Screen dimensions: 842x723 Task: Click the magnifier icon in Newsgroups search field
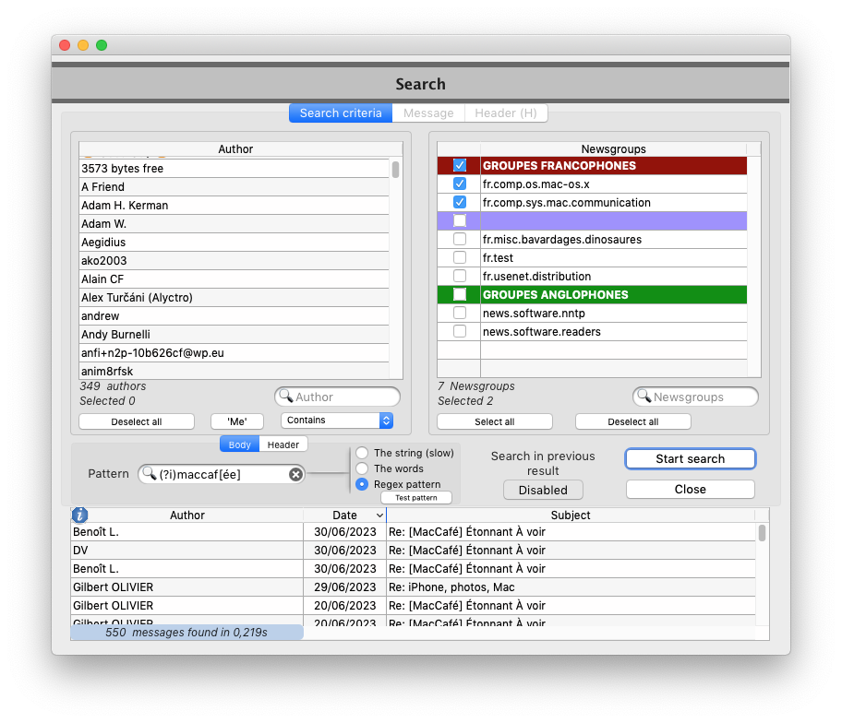tap(644, 397)
